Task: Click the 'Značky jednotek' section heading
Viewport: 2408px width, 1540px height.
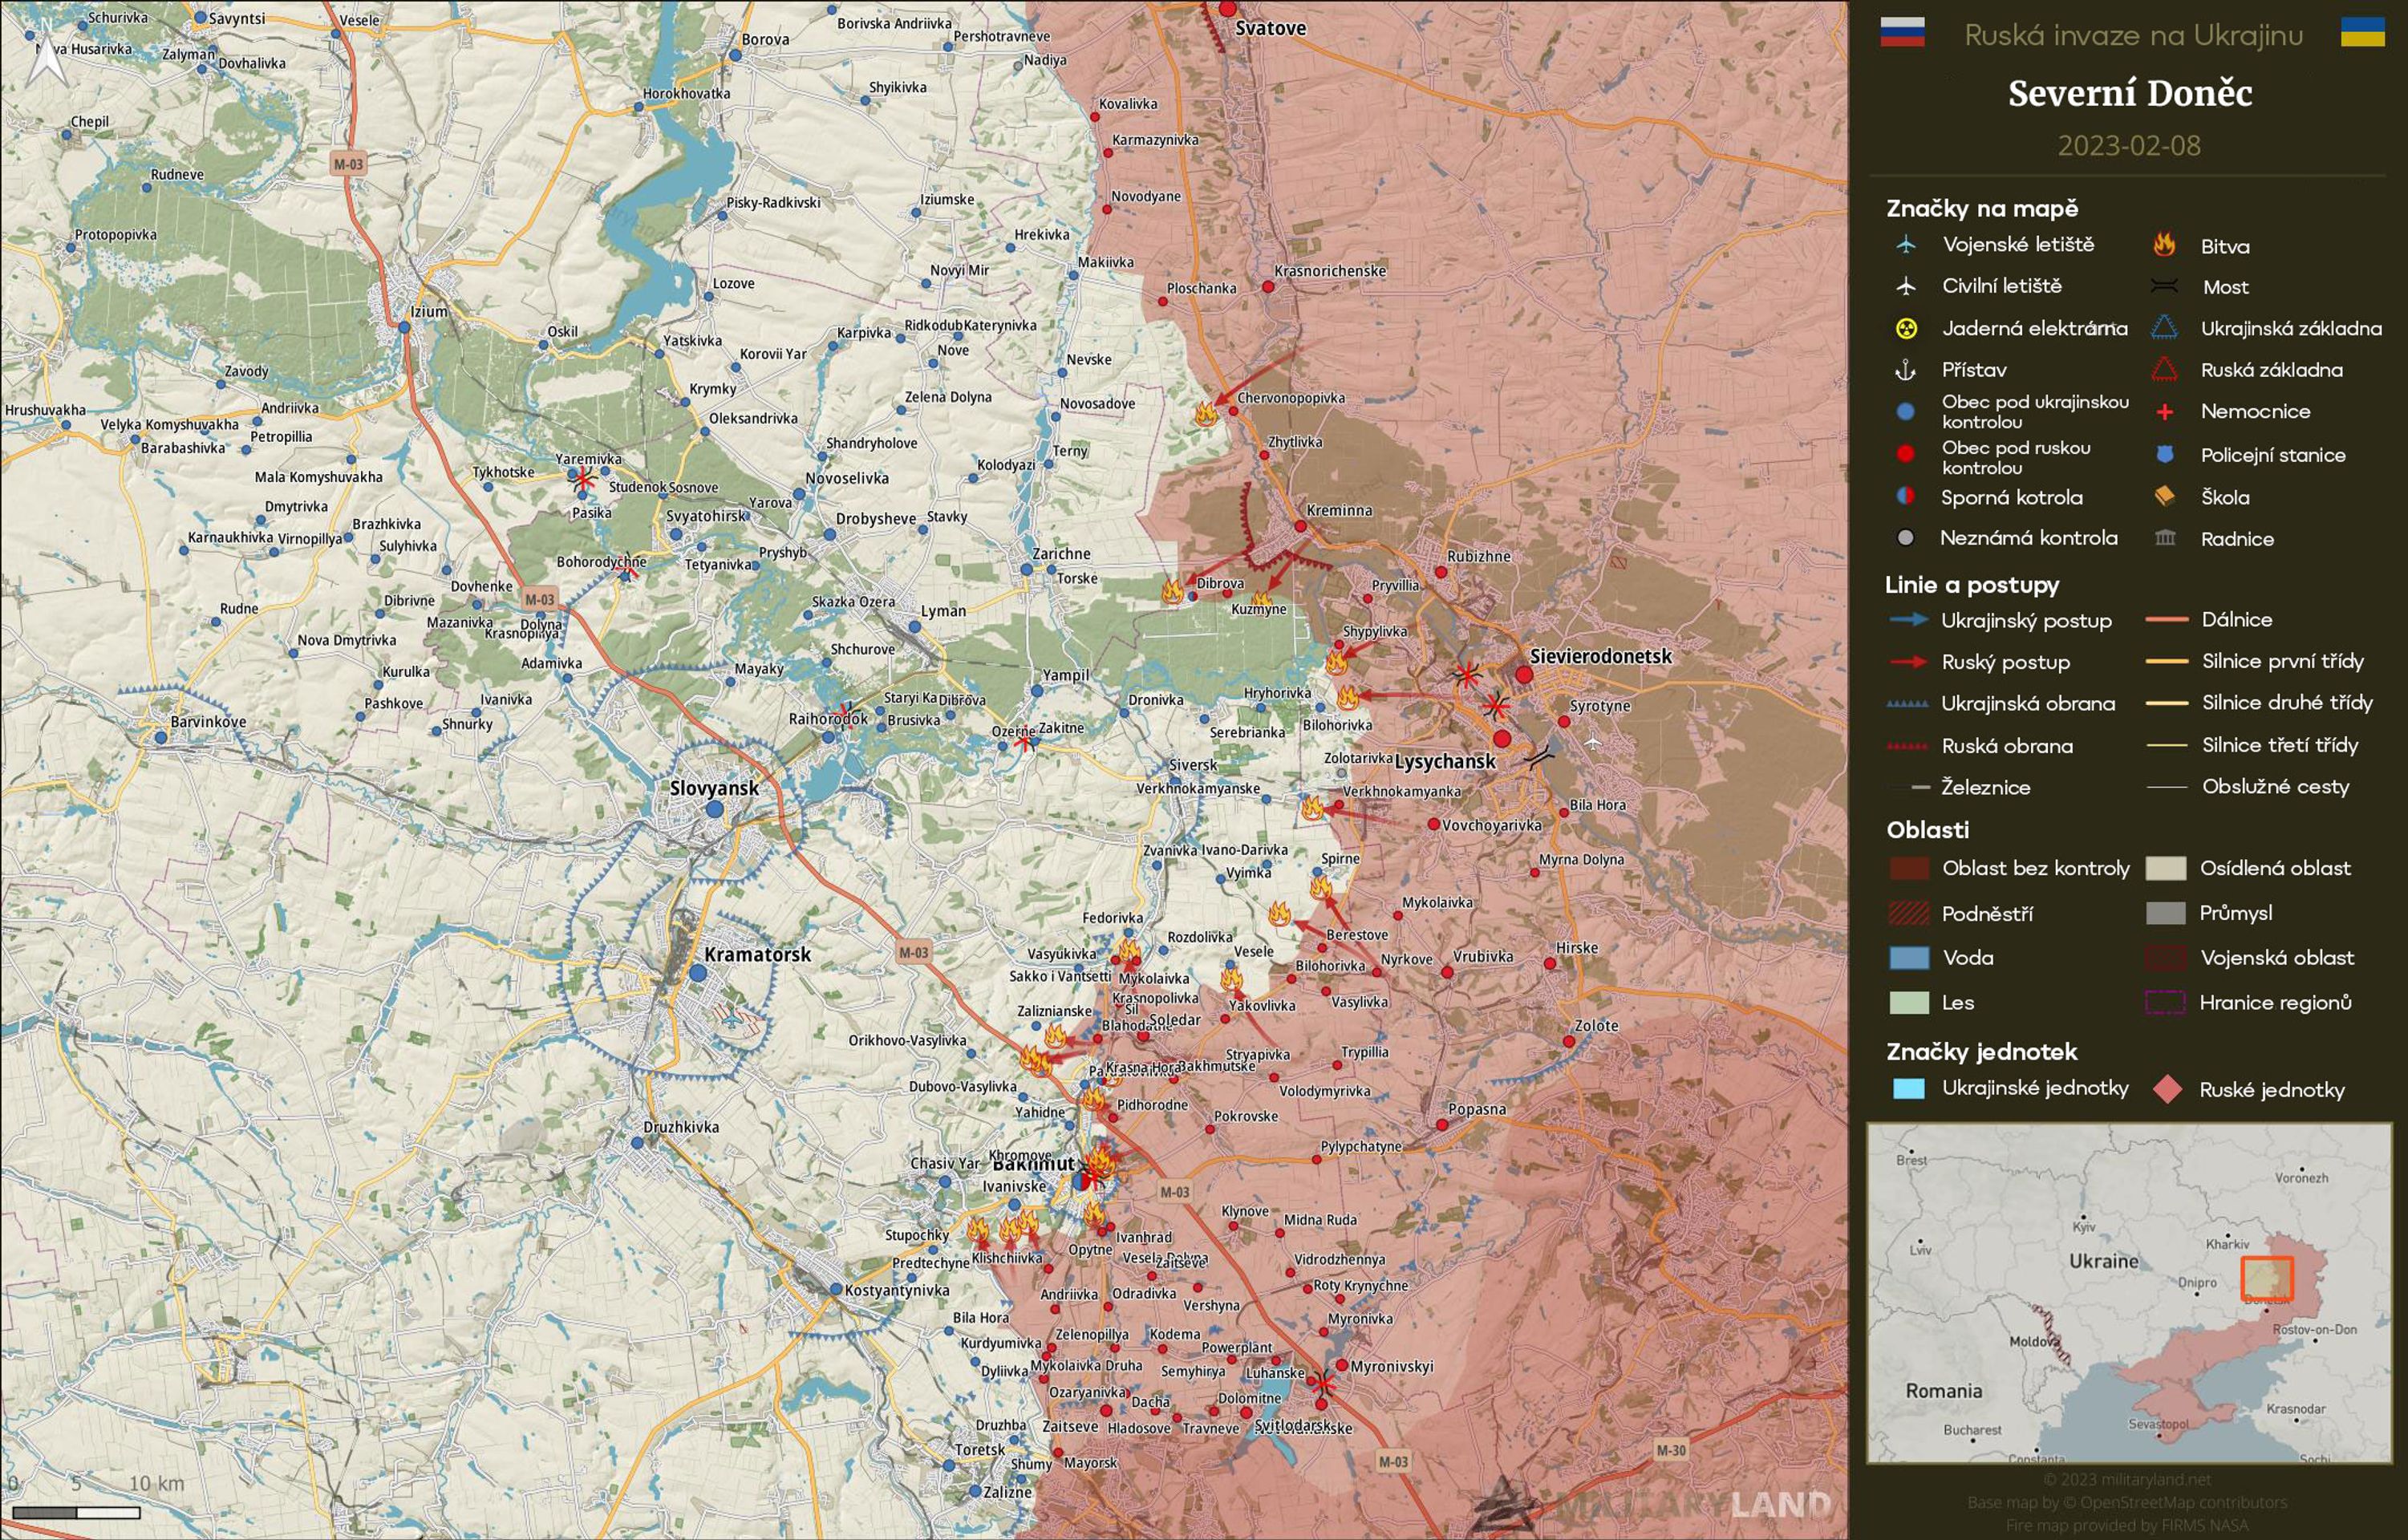Action: point(1981,1051)
